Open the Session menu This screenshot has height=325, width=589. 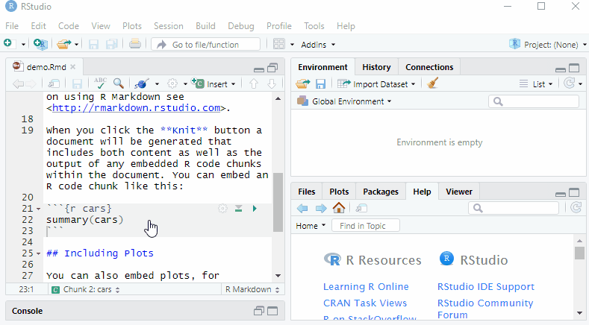point(168,26)
